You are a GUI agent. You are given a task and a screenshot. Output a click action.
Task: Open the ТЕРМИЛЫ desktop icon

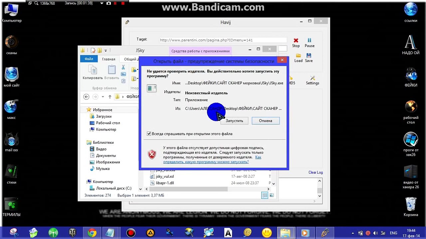12,207
